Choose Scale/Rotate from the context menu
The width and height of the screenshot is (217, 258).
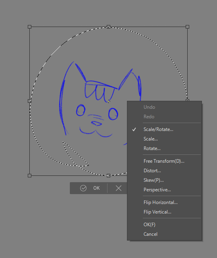point(164,129)
